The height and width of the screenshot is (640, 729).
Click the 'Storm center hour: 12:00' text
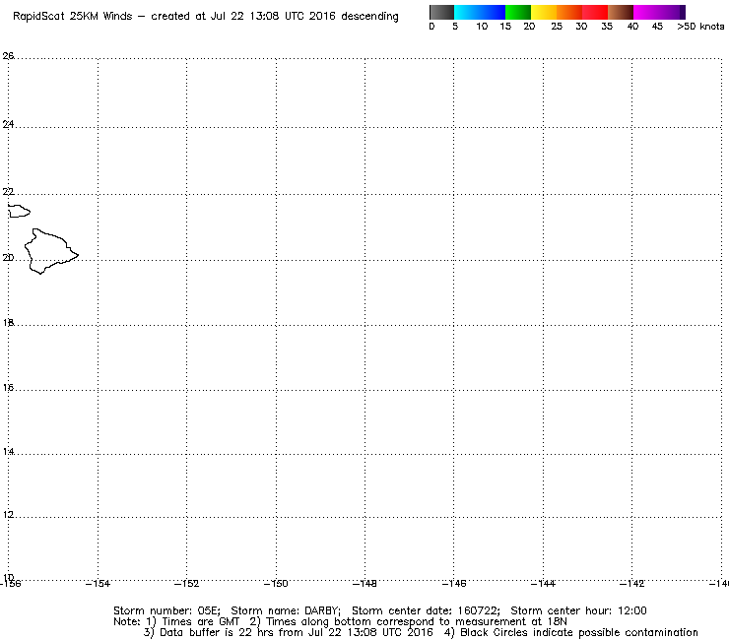coord(579,610)
